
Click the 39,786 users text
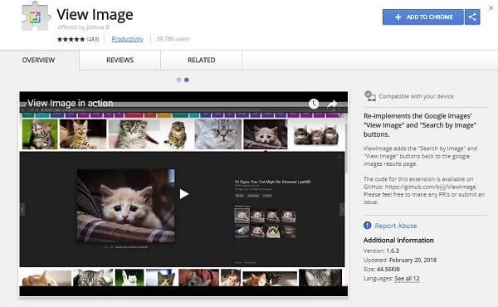click(173, 39)
